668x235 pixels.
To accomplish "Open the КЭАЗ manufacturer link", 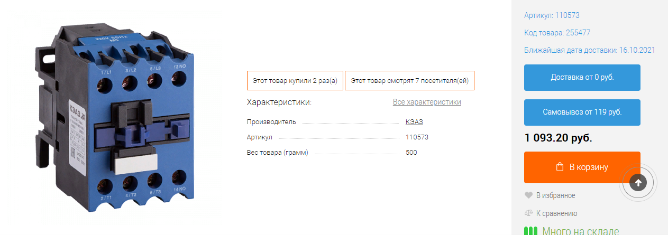I will click(414, 122).
